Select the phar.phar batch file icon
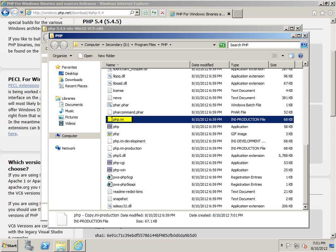 click(x=109, y=105)
